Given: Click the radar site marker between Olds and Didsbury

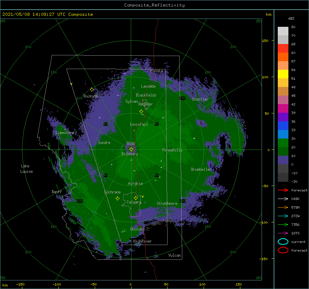Looking at the screenshot, I should 131,149.
